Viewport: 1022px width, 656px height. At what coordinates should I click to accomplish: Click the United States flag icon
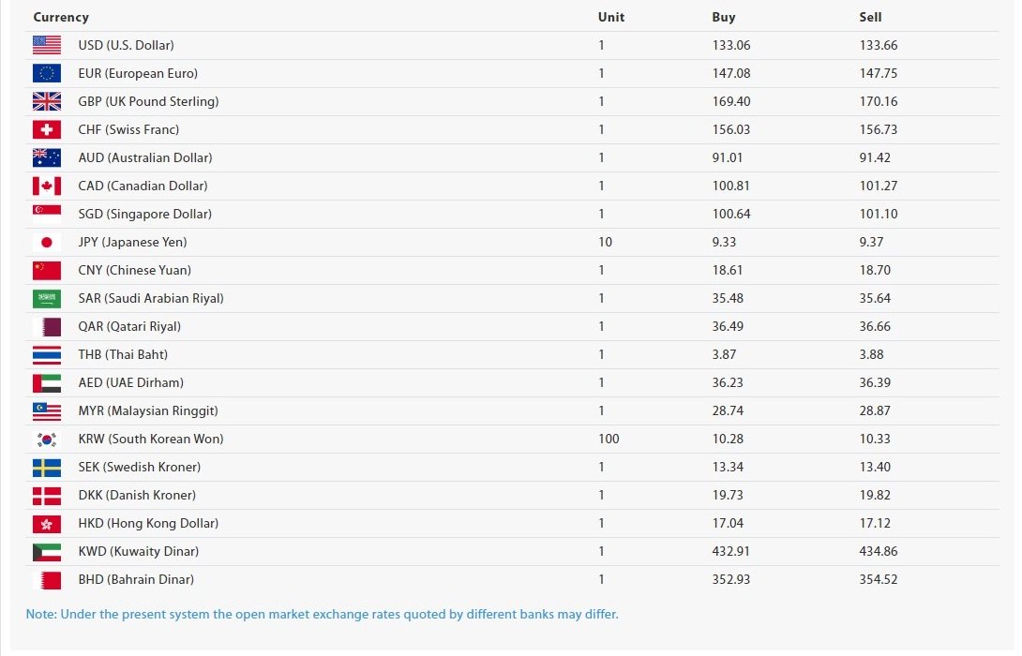(x=47, y=45)
